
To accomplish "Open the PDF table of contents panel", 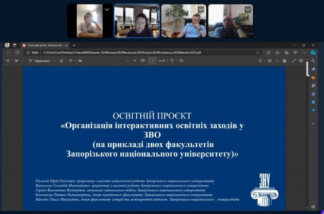I will tap(8, 61).
